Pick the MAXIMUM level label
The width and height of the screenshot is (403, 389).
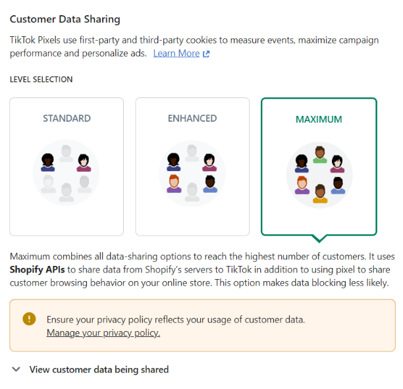click(x=319, y=120)
